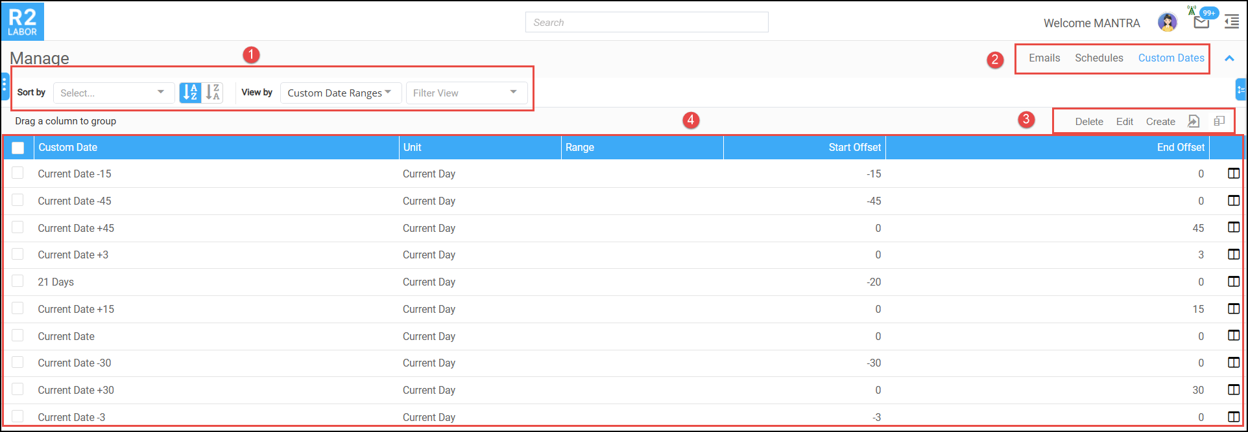Tick checkbox for Current Date -45 row
The image size is (1248, 432).
[18, 200]
